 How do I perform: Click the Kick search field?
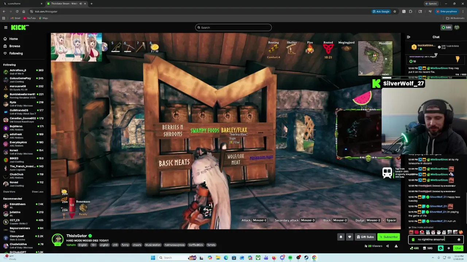pos(233,27)
